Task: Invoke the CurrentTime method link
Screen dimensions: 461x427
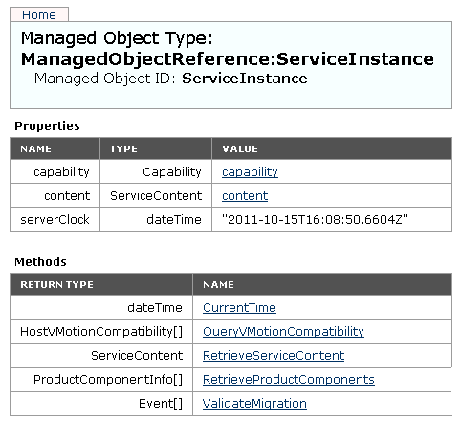Action: [239, 307]
